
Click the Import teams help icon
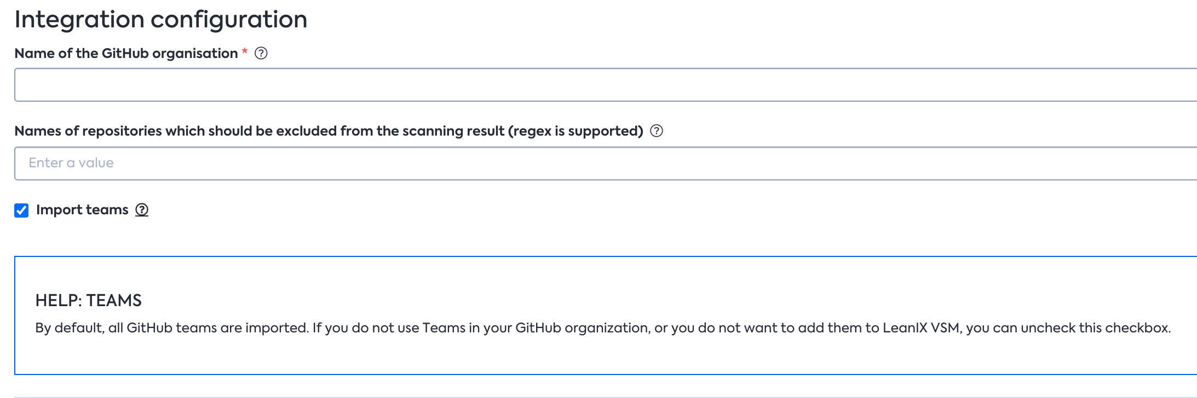click(x=142, y=209)
